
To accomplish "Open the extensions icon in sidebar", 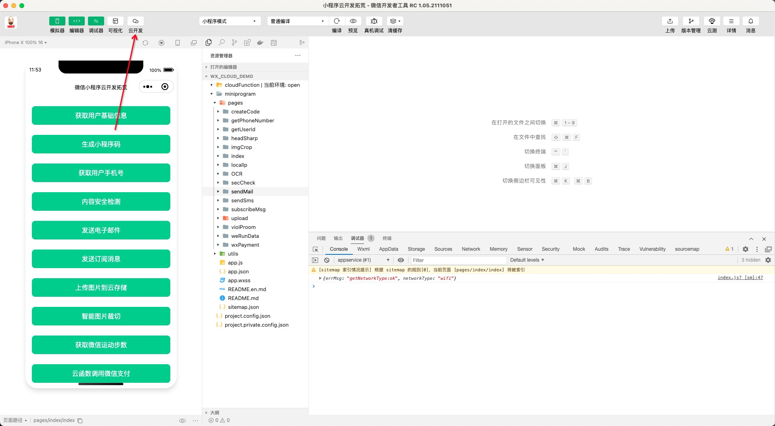I will pos(247,42).
